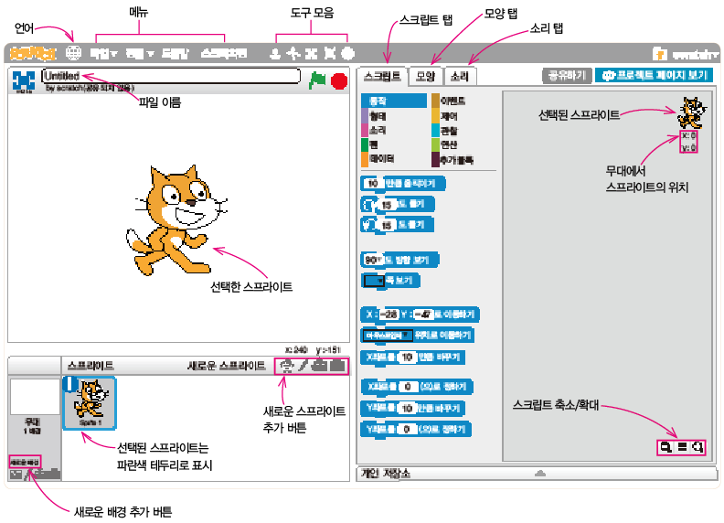Click the paint new backdrop brush icon
The width and height of the screenshot is (724, 523).
click(27, 474)
